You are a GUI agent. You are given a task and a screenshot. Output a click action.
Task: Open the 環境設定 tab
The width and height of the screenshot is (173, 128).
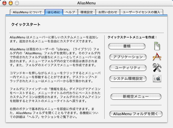click(87, 12)
